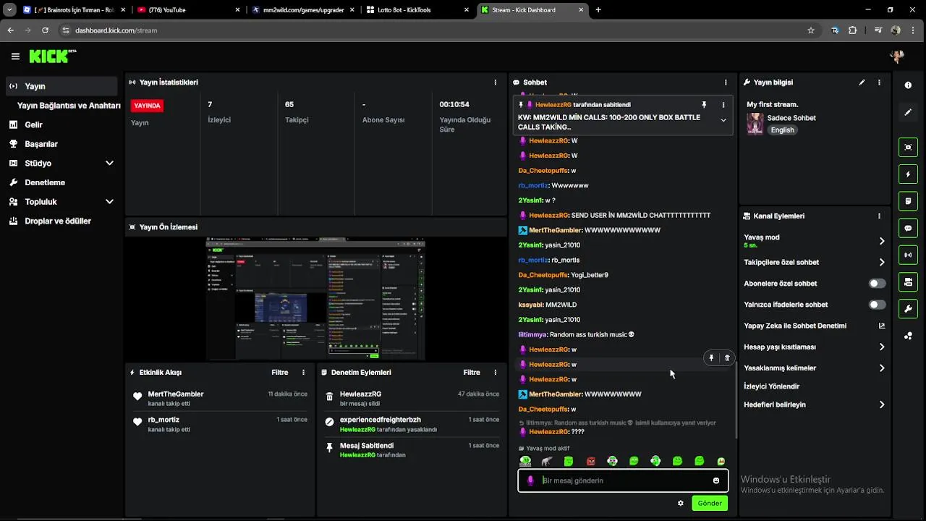This screenshot has height=521, width=926.
Task: Toggle Abonelere özel sohbet switch
Action: click(877, 284)
